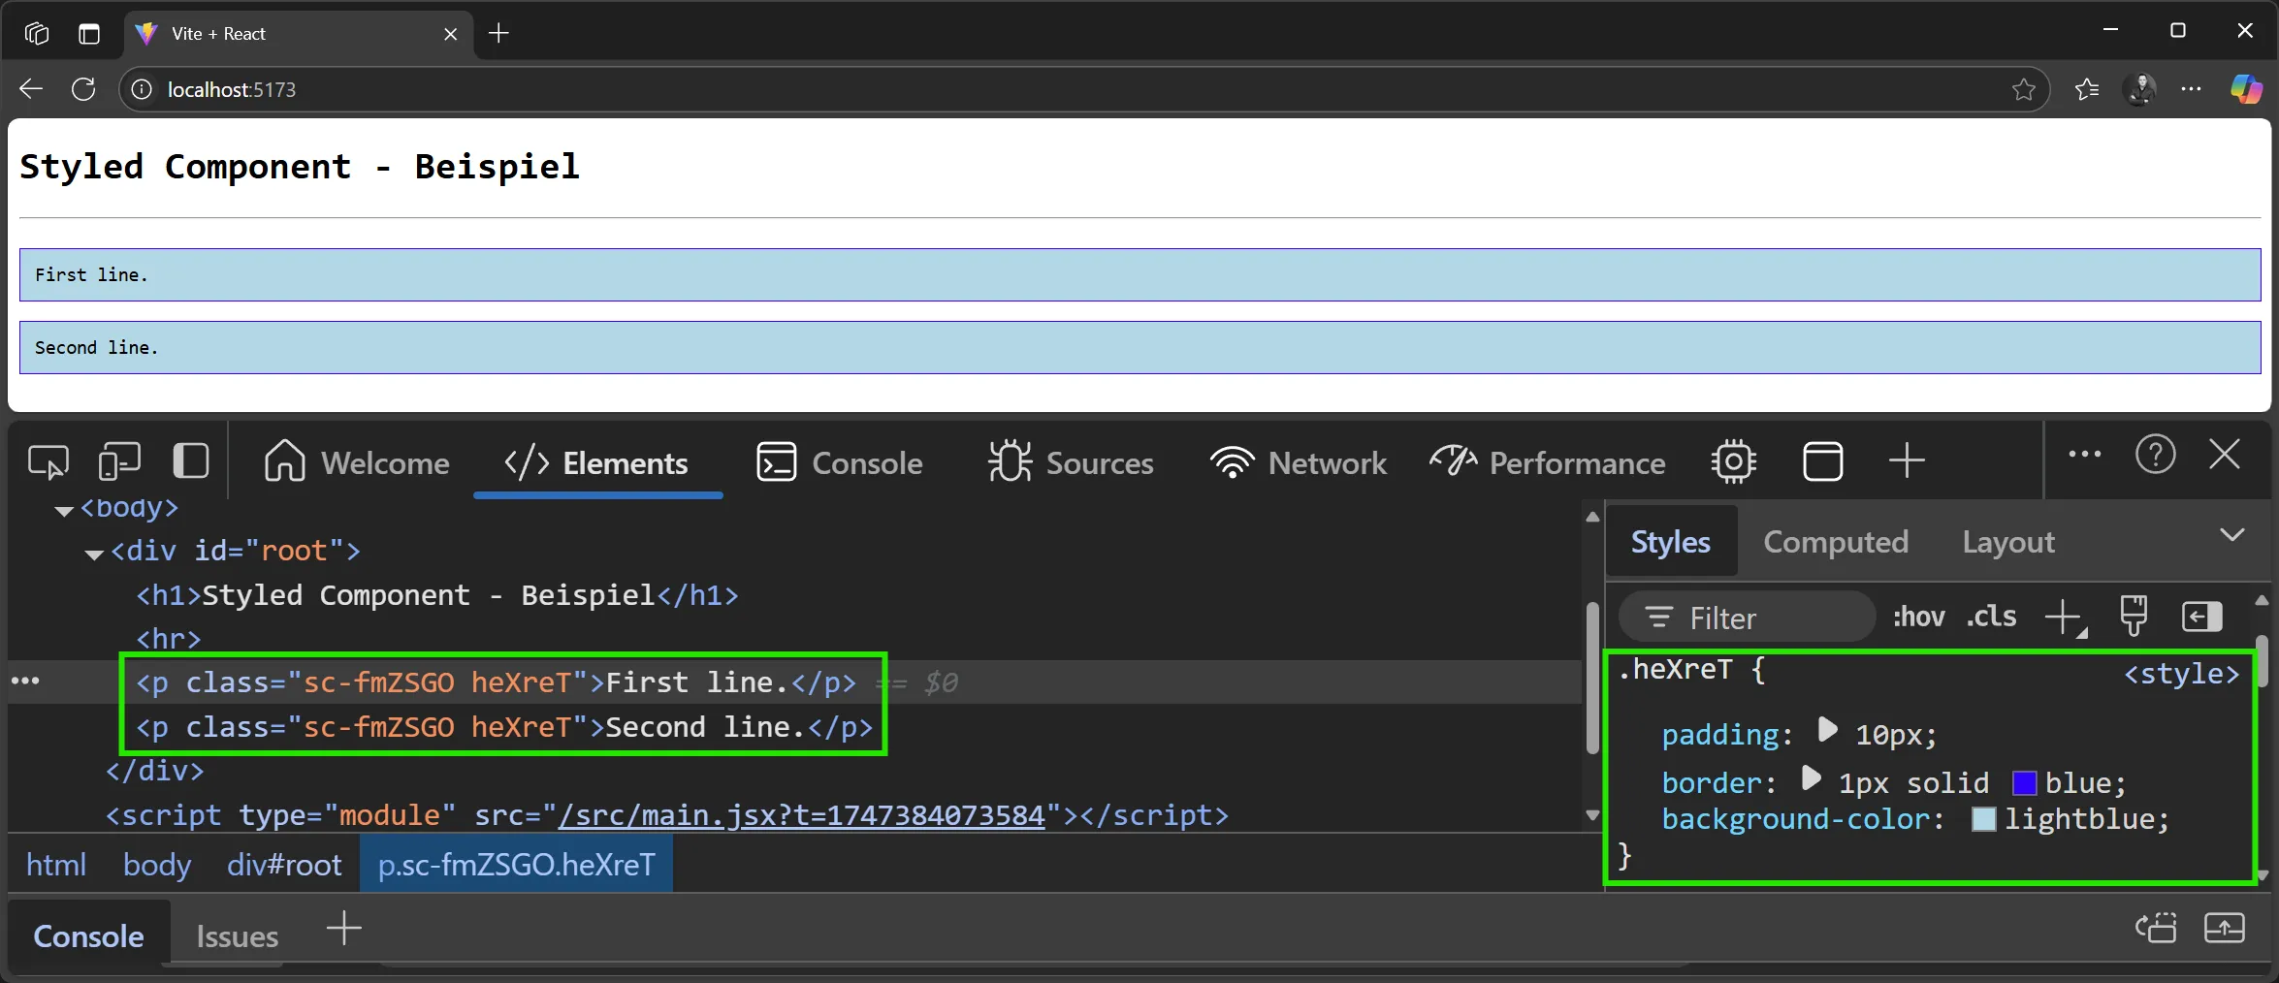
Task: Toggle the DevTools sidebar panel icon
Action: click(190, 461)
